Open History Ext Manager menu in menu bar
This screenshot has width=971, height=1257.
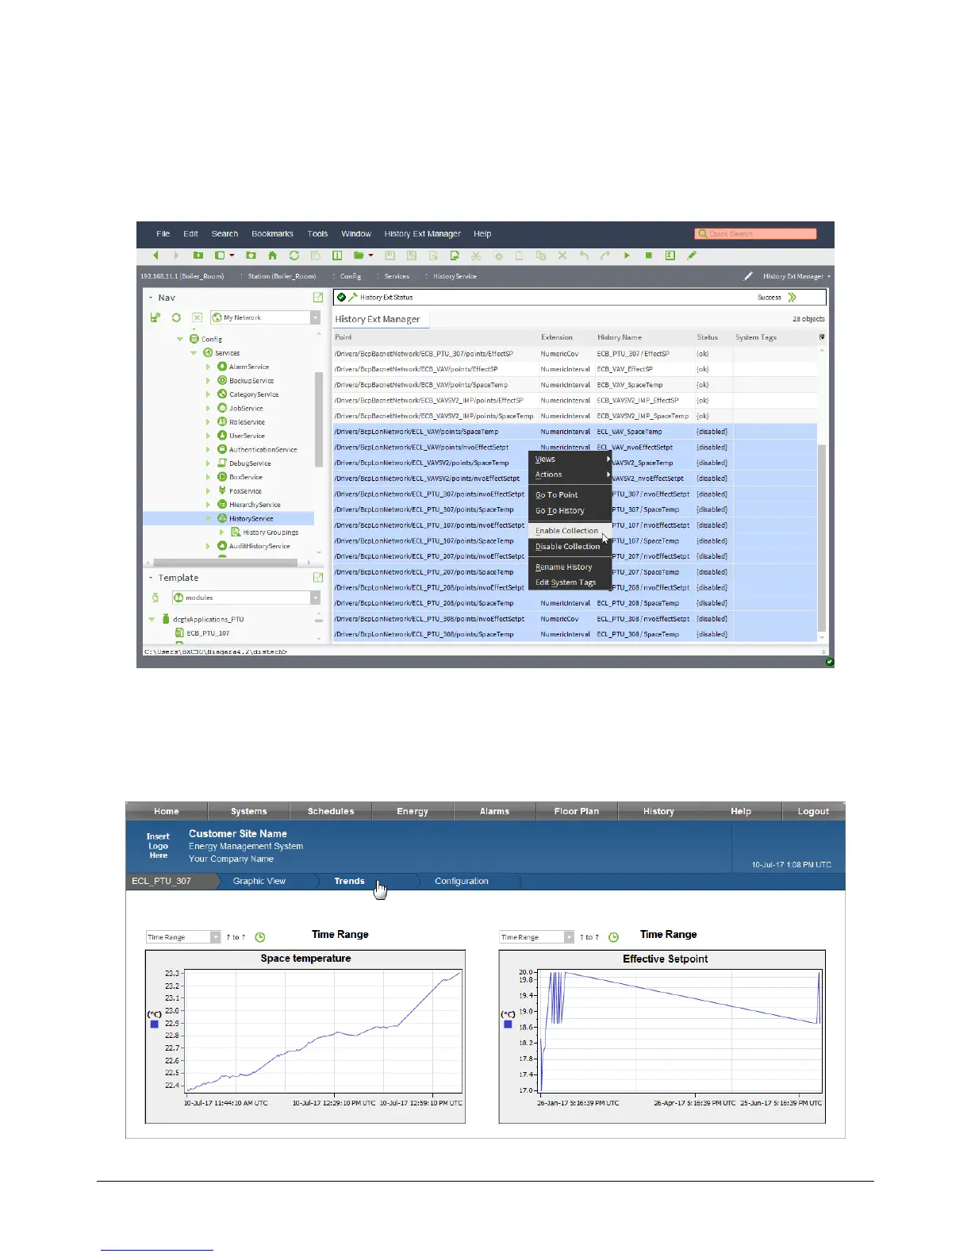tap(422, 234)
